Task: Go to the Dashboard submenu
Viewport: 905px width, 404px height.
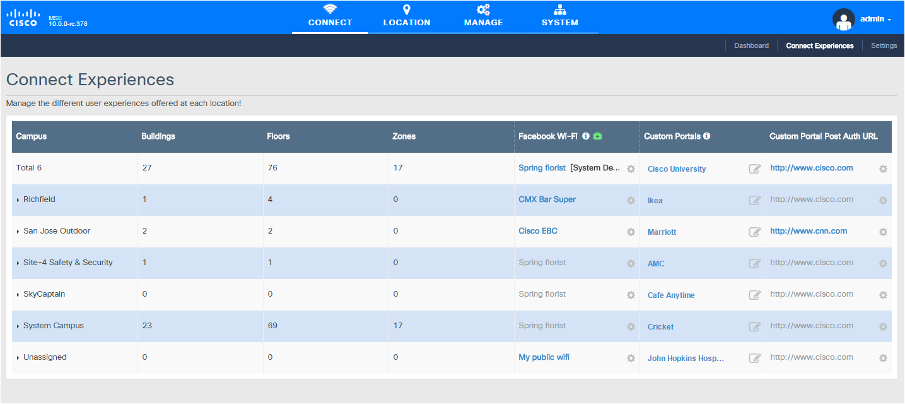Action: [x=751, y=45]
